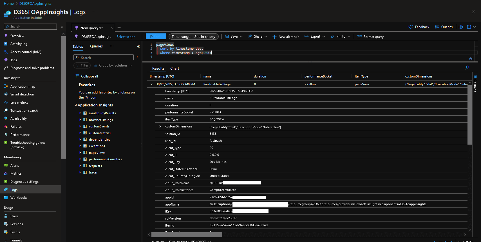
Task: Open Performance page
Action: point(20,135)
